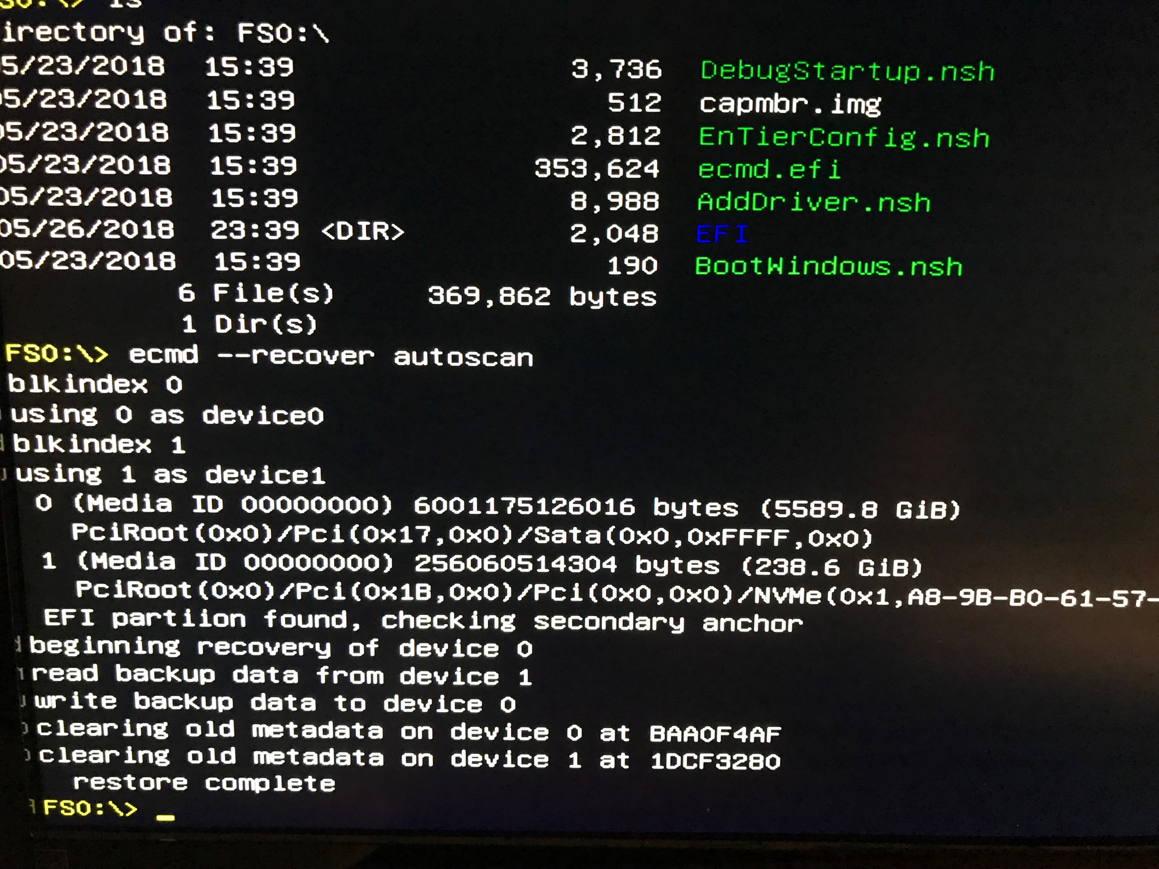The height and width of the screenshot is (869, 1159).
Task: Select the EnTierConfig.nsh script name
Action: click(x=843, y=138)
